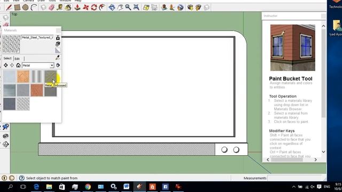Viewport: 342px width, 192px height.
Task: Choose the rust orange metal swatch
Action: coord(37,90)
